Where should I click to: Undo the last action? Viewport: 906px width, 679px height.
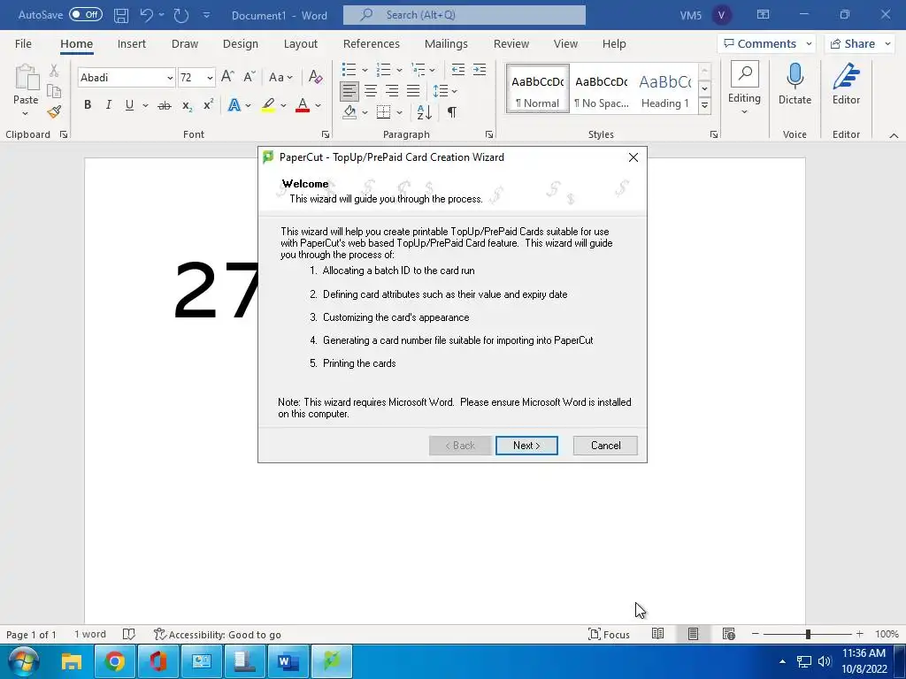click(146, 16)
